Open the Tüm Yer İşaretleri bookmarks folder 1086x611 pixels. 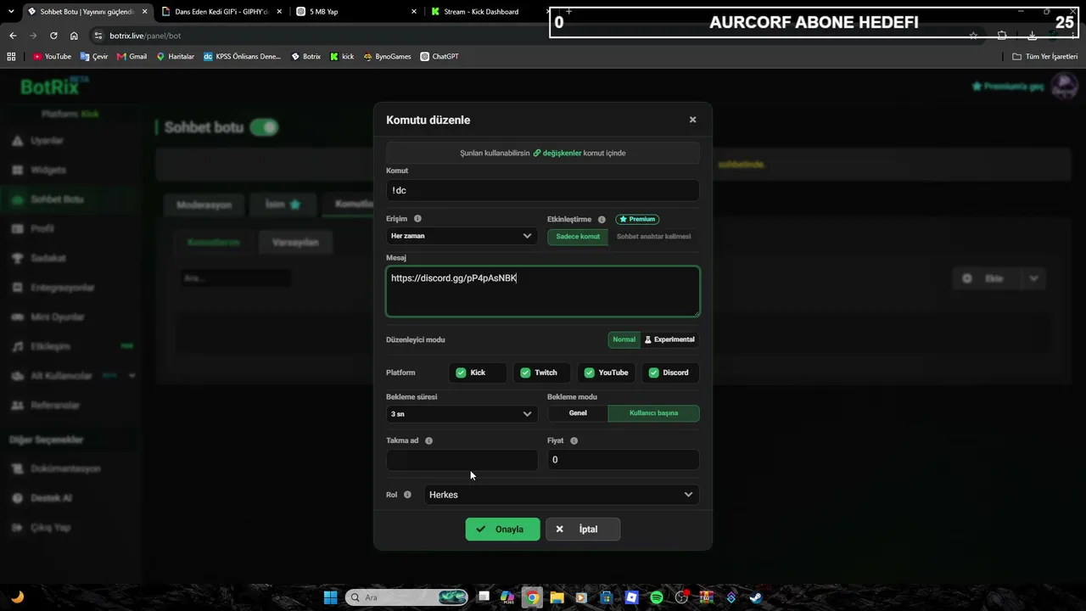(x=1045, y=57)
